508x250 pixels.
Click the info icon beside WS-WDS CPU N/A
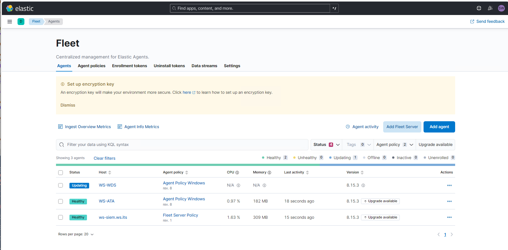(x=238, y=185)
